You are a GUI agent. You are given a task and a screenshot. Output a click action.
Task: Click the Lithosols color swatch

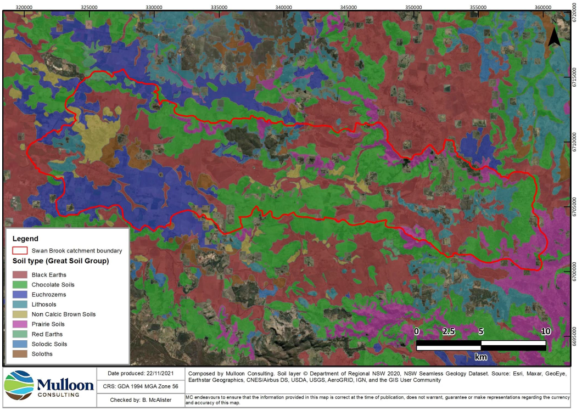coord(20,305)
